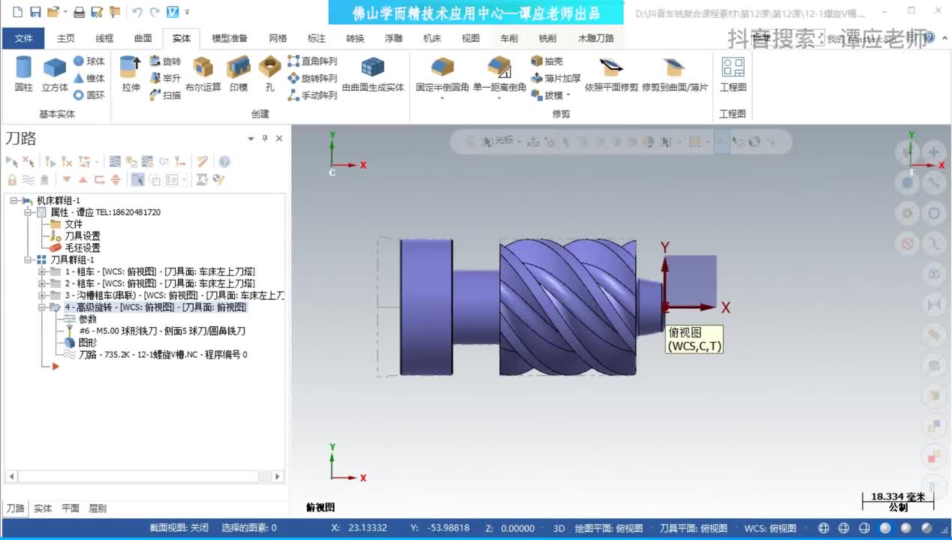Click the 固定半倒圆角 fillet tool
Image resolution: width=952 pixels, height=540 pixels.
point(442,74)
